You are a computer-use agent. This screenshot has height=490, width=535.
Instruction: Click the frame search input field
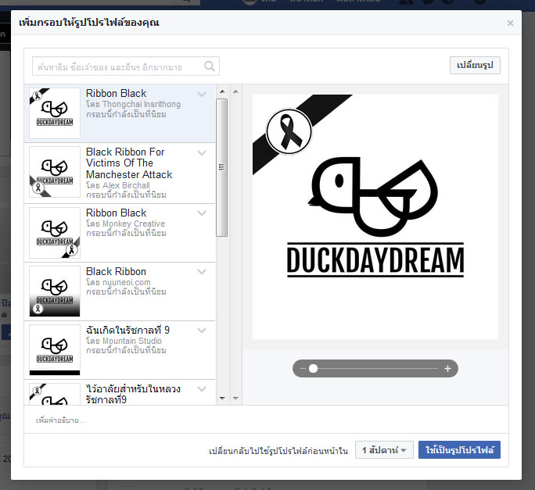[x=126, y=66]
